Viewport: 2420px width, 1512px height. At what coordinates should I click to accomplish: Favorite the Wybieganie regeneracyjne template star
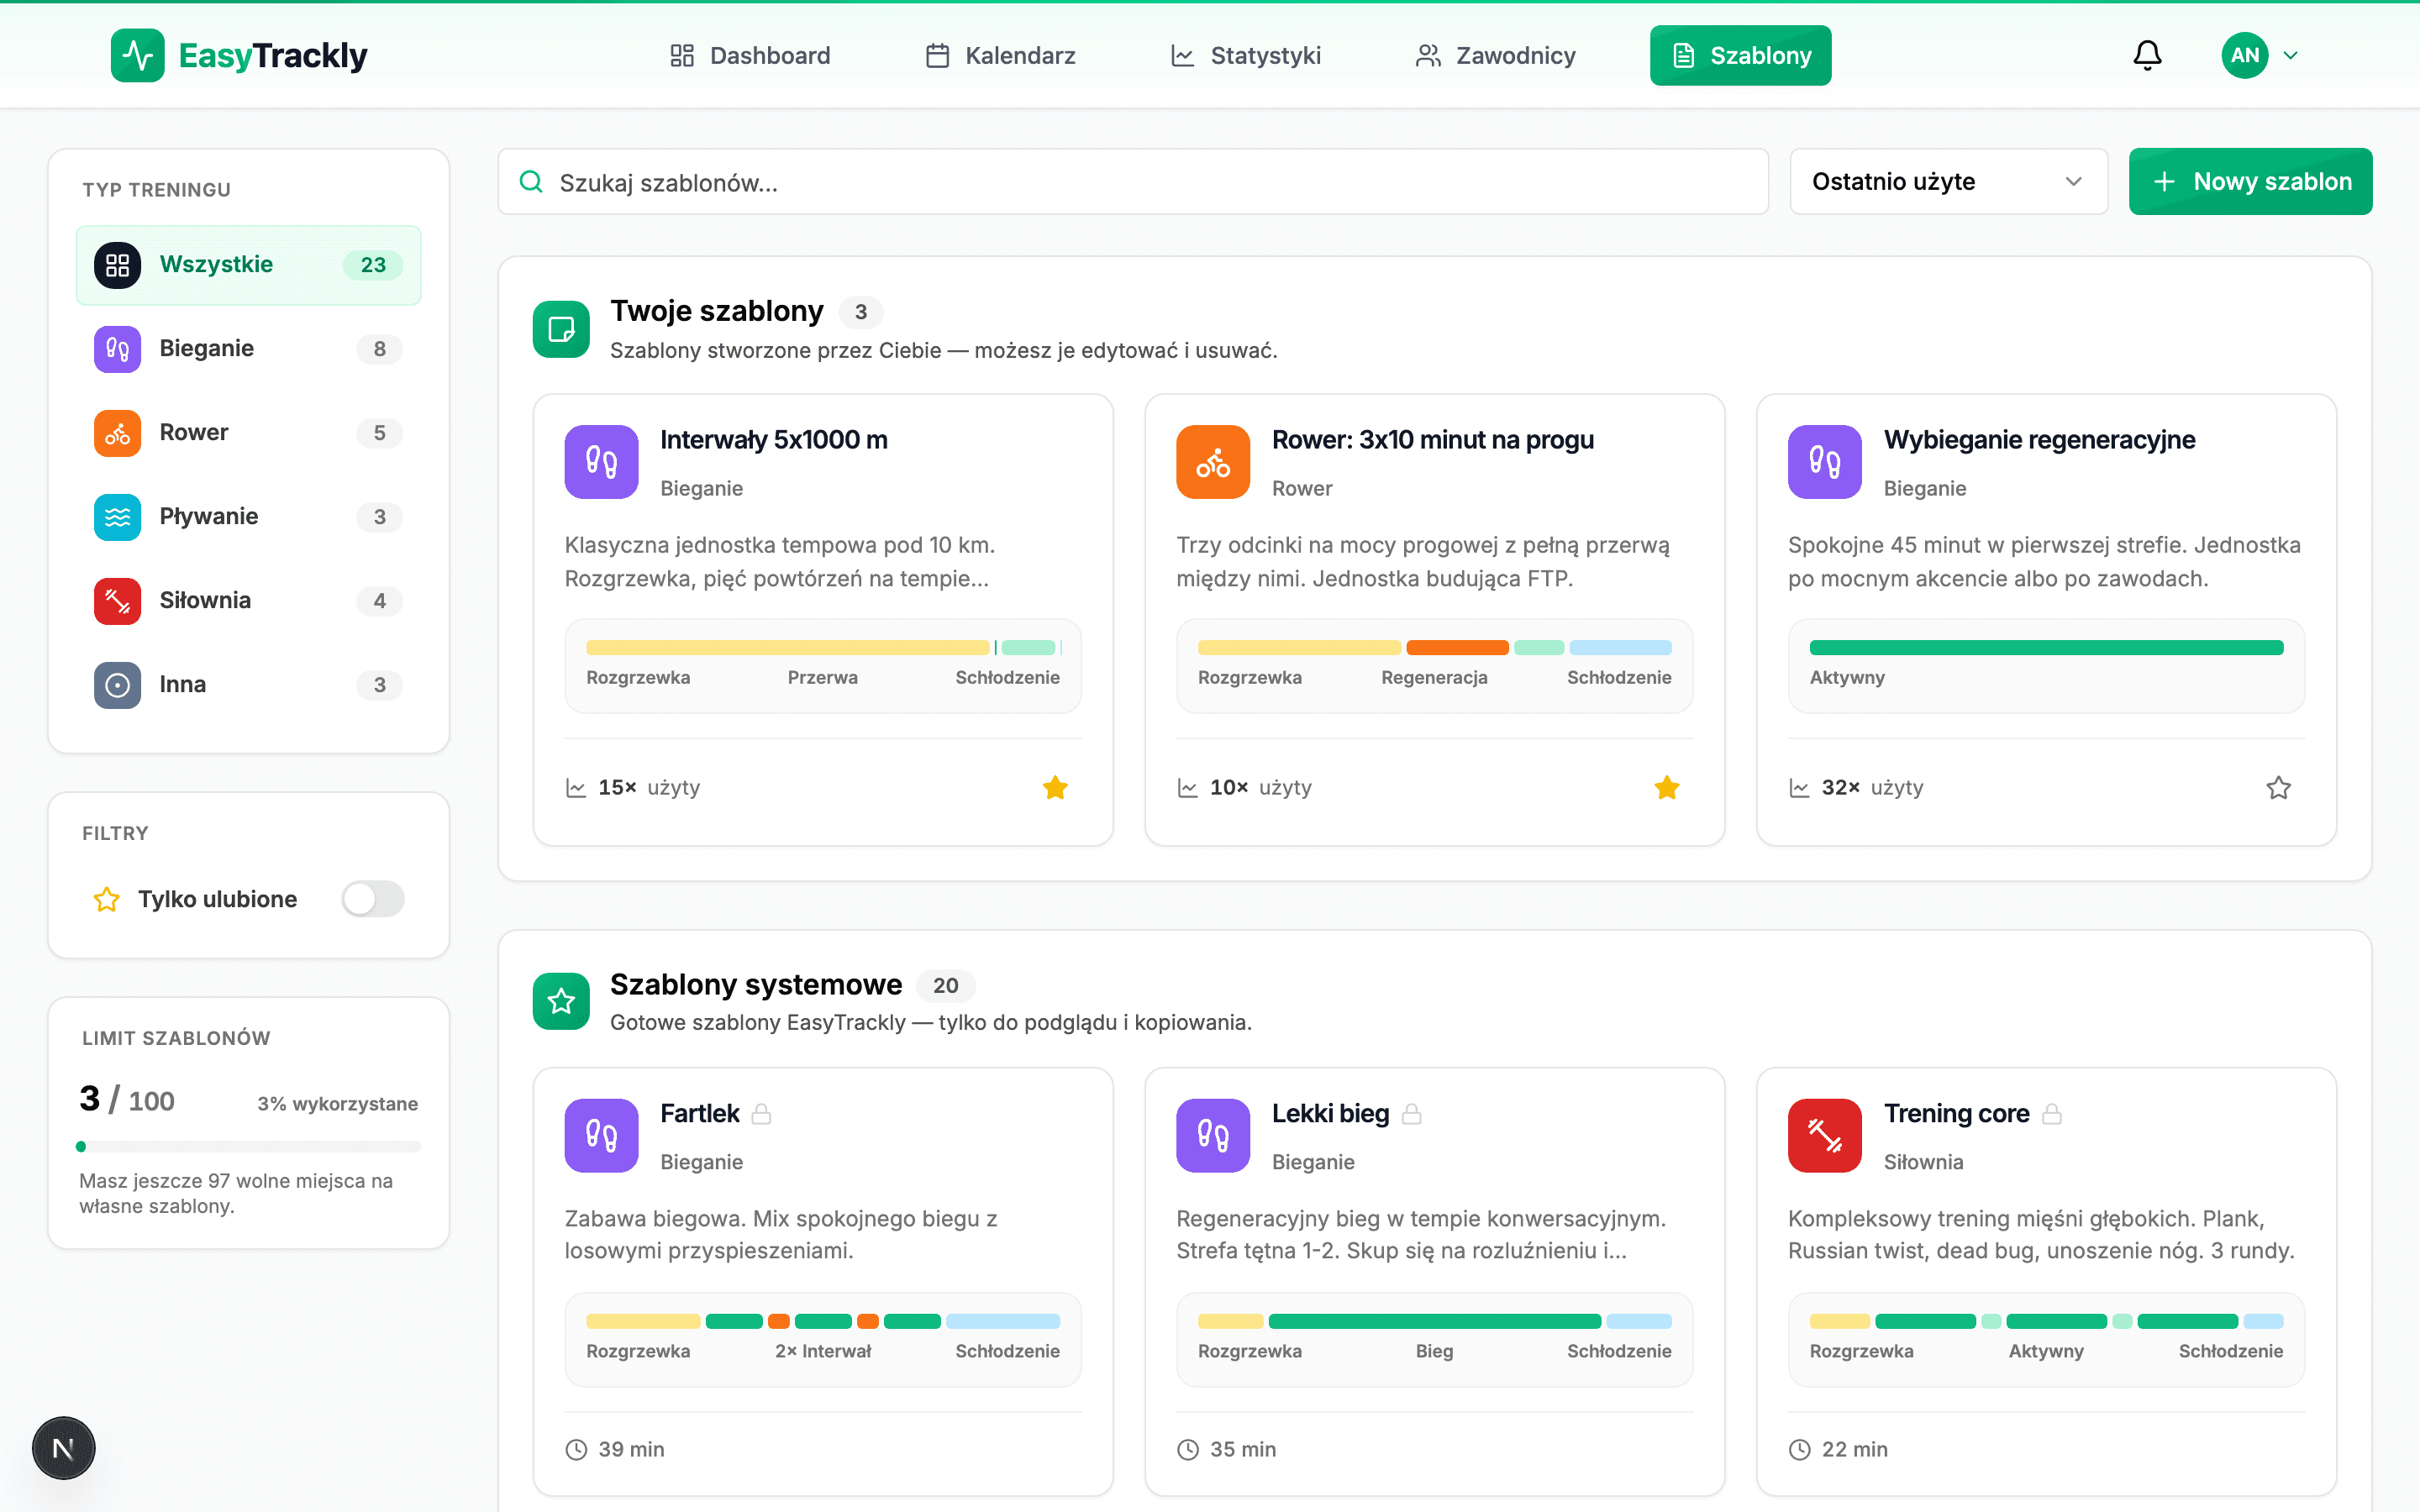[2279, 788]
